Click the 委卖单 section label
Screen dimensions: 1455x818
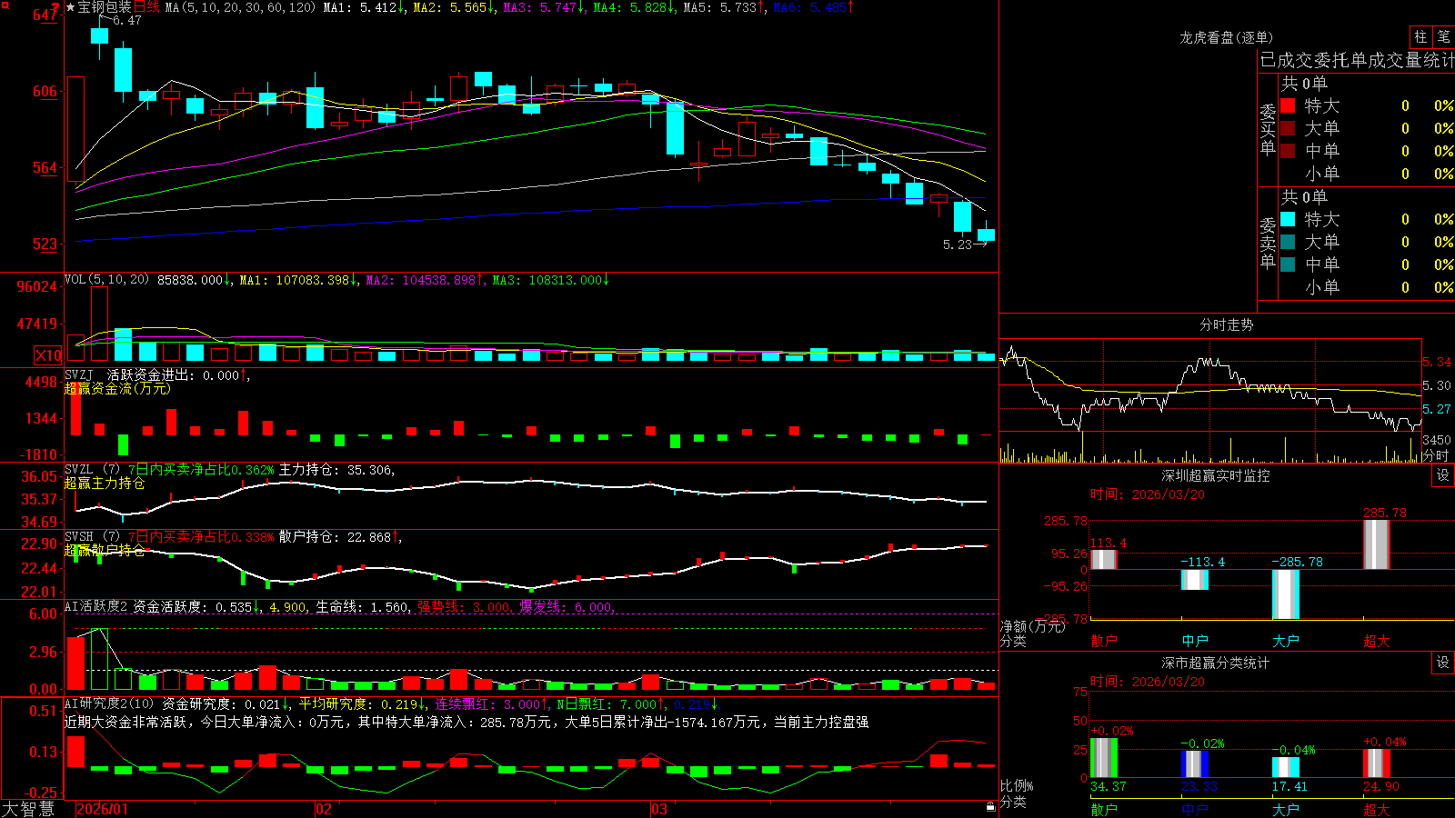pyautogui.click(x=1268, y=243)
